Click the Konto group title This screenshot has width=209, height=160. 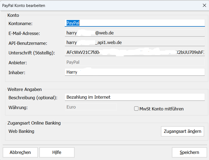[13, 15]
